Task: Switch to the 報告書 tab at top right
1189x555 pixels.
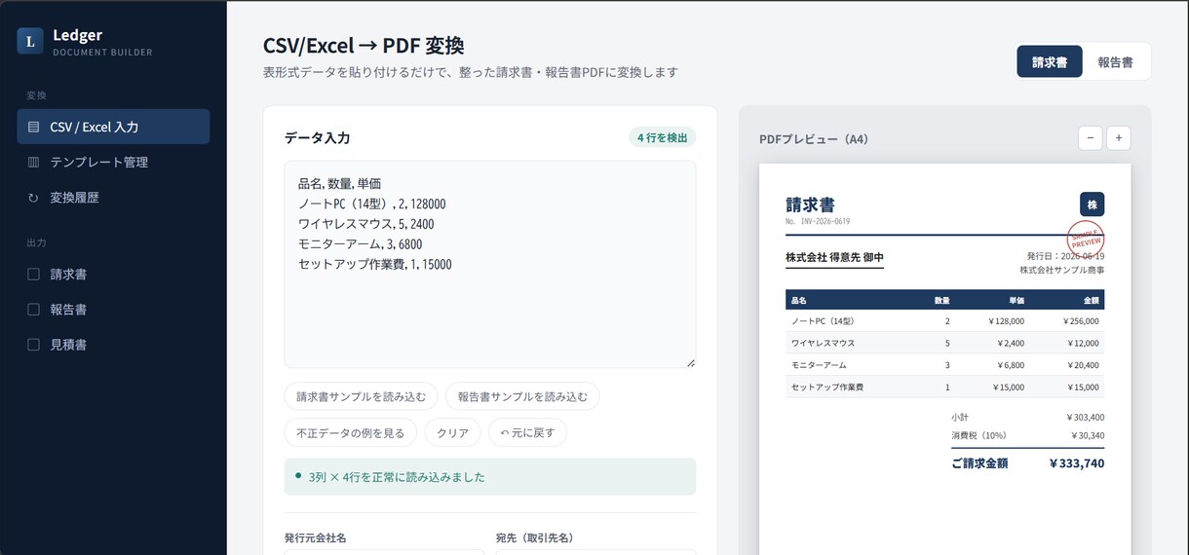Action: (1115, 61)
